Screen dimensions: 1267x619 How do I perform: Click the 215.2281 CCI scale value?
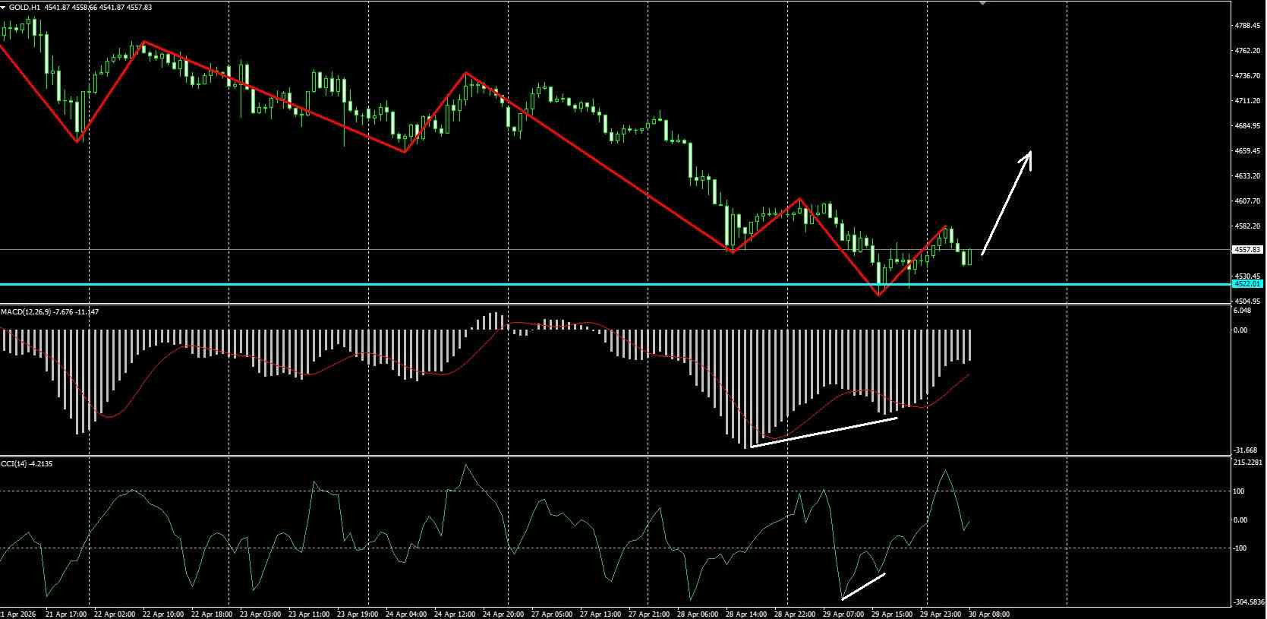pyautogui.click(x=1250, y=462)
